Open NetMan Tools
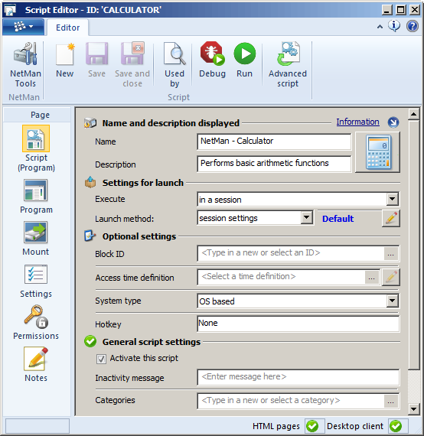The height and width of the screenshot is (436, 424). point(25,65)
